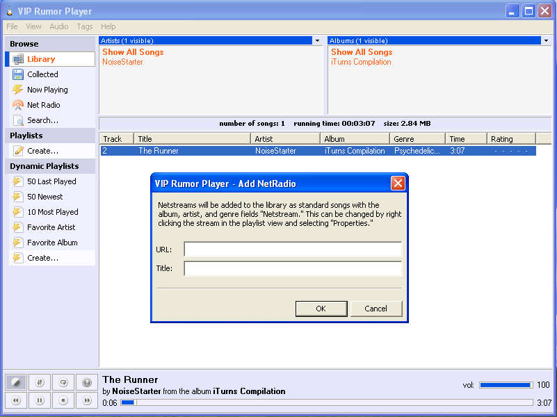
Task: Close the Add NetRadio dialog
Action: pyautogui.click(x=398, y=183)
